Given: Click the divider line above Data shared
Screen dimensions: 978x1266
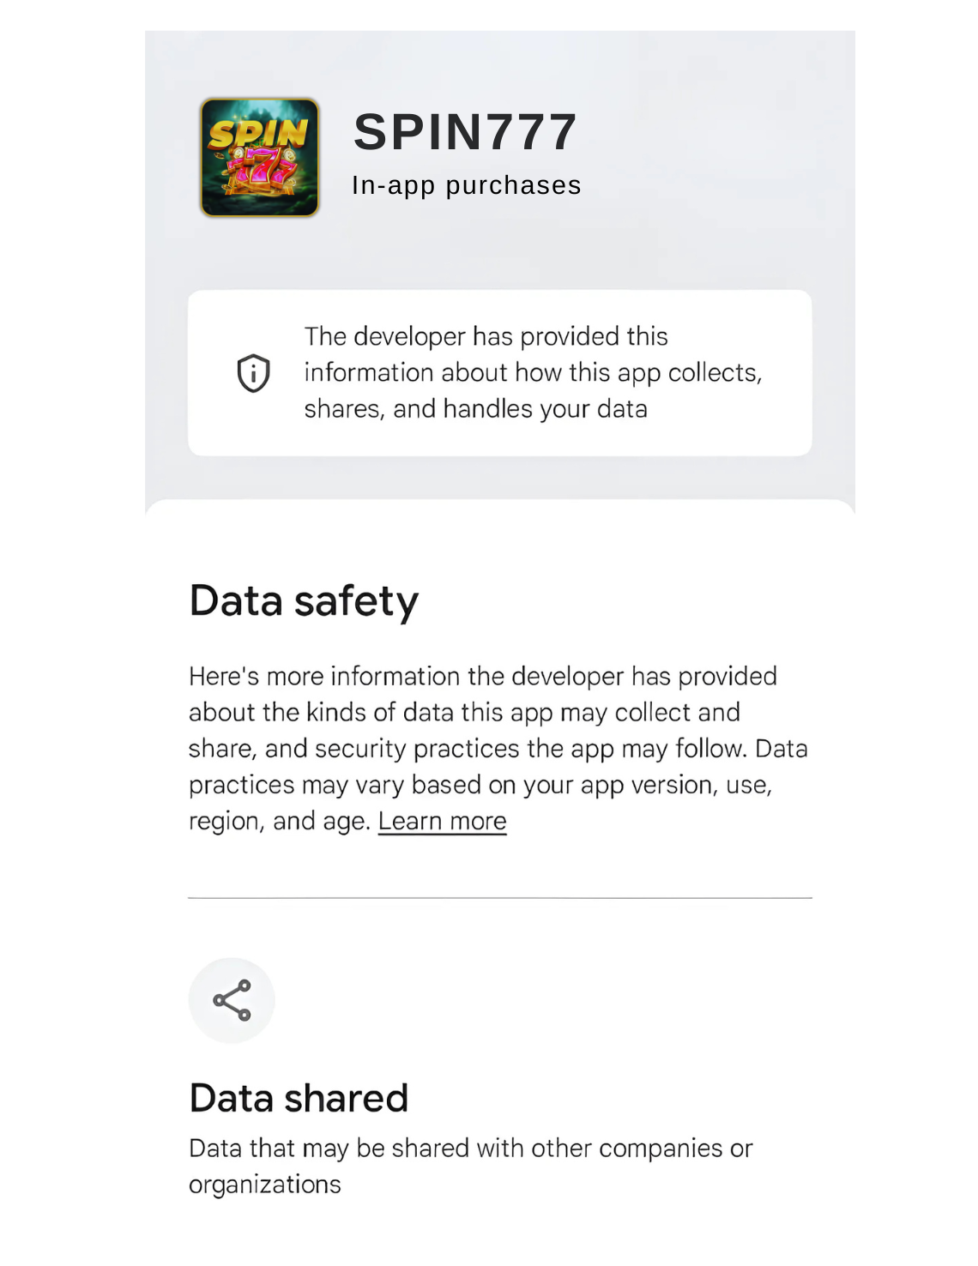Looking at the screenshot, I should click(500, 898).
